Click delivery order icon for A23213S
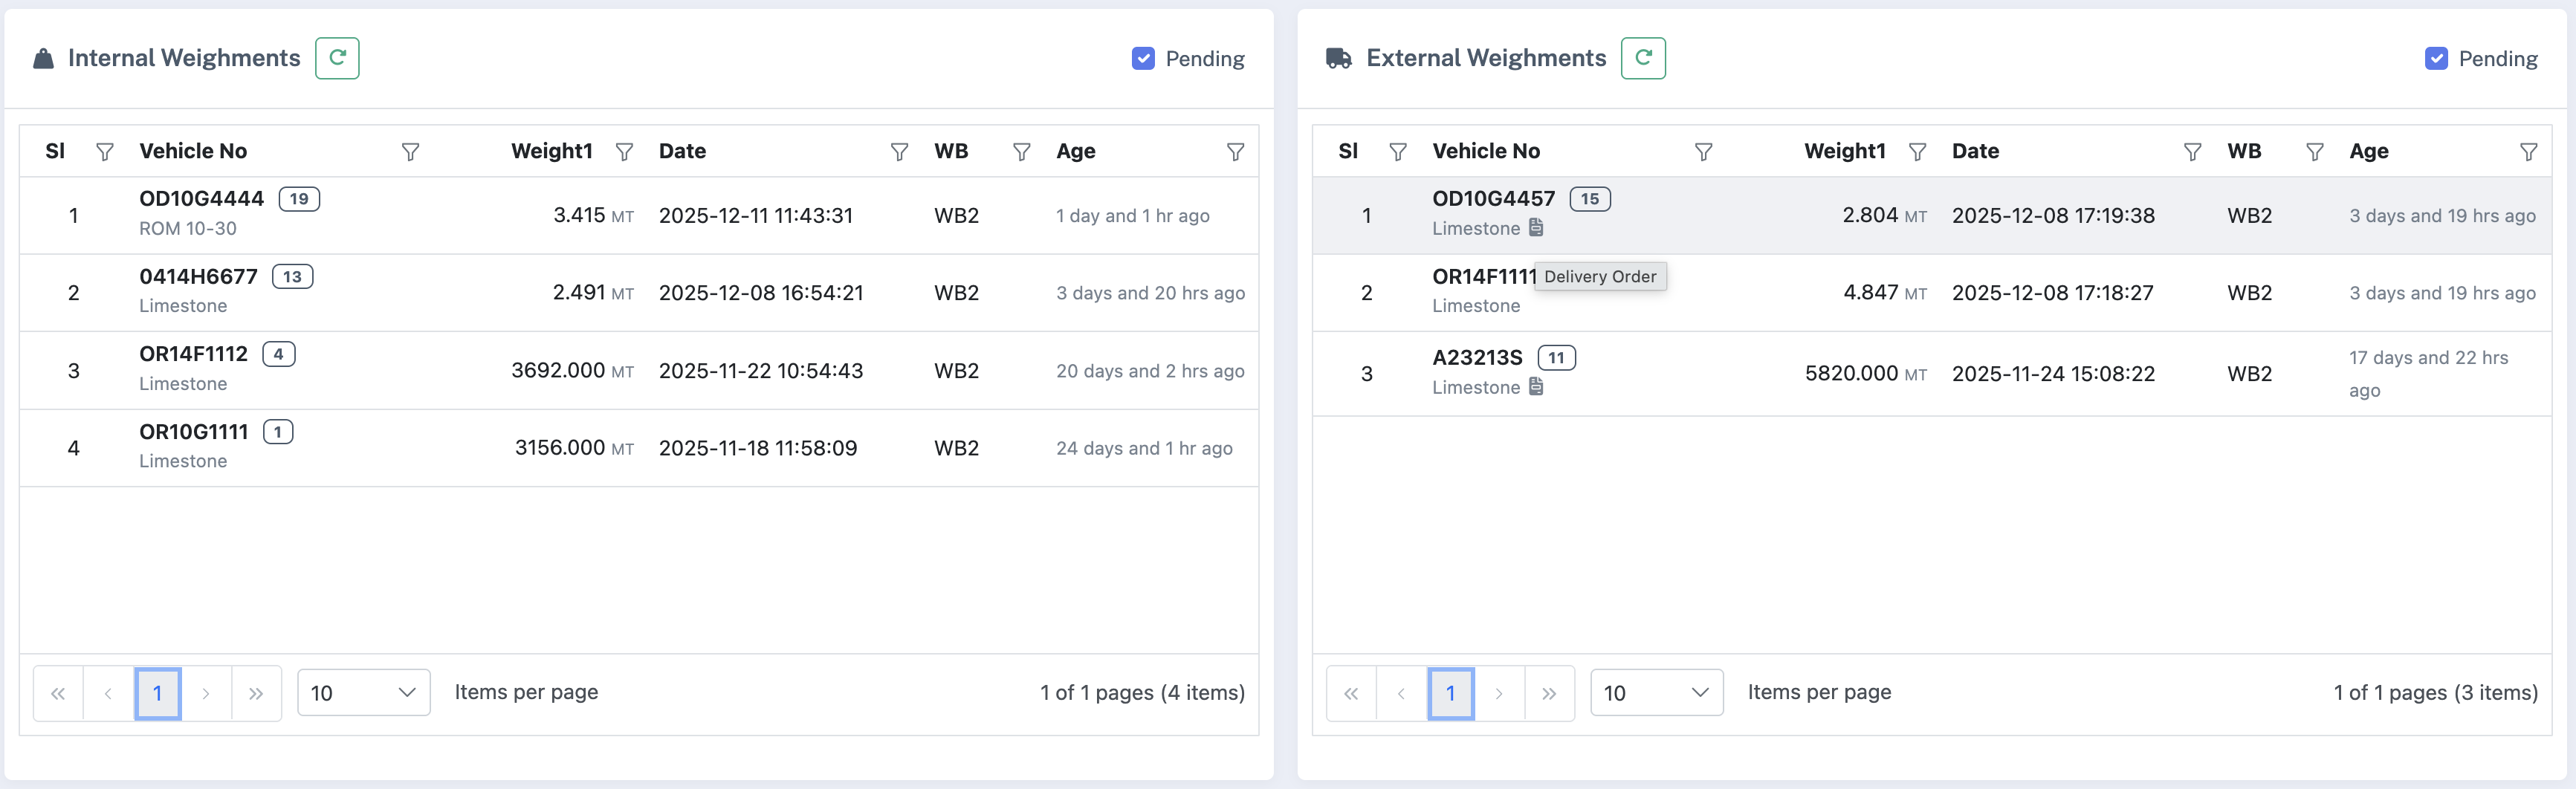The image size is (2576, 789). pos(1536,387)
